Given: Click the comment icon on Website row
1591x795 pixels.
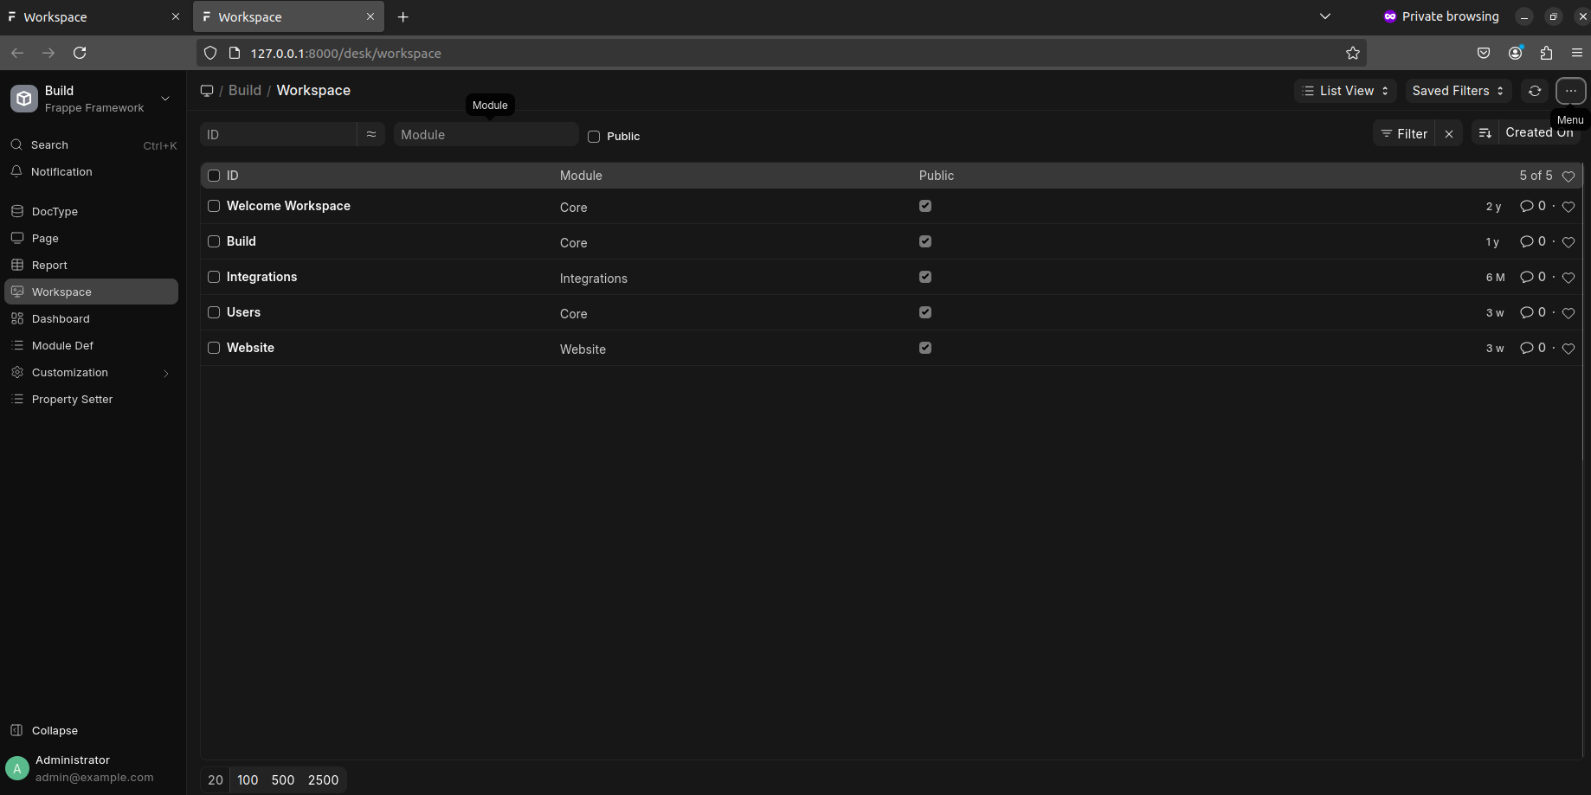Looking at the screenshot, I should click(1526, 349).
